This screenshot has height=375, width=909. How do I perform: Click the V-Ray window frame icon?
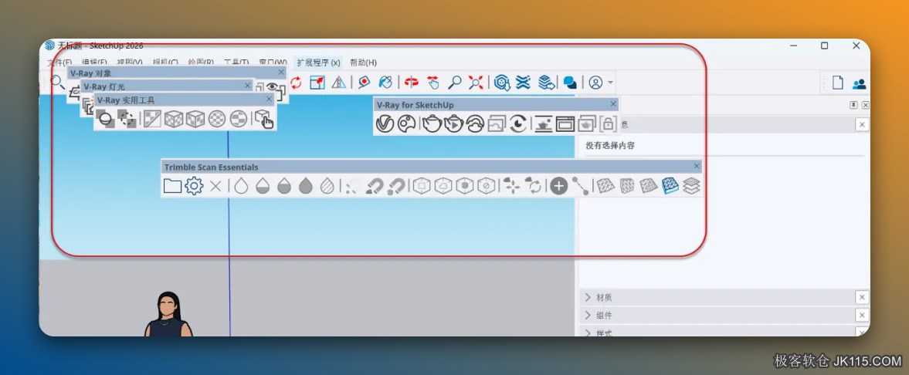tap(565, 123)
